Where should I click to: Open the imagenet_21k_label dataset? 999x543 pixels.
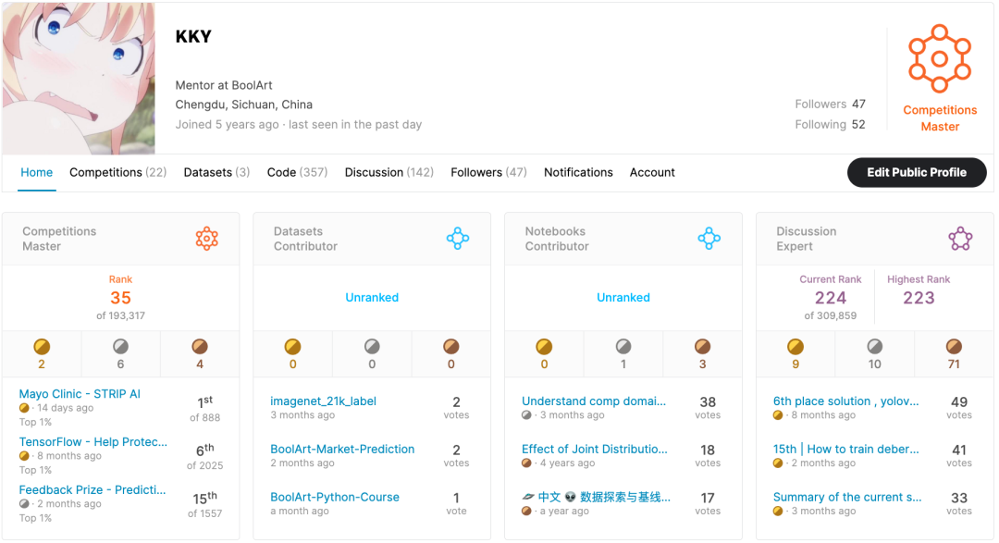click(x=323, y=401)
